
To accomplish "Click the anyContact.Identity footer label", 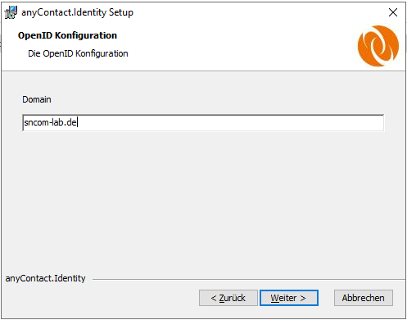I will (x=45, y=278).
